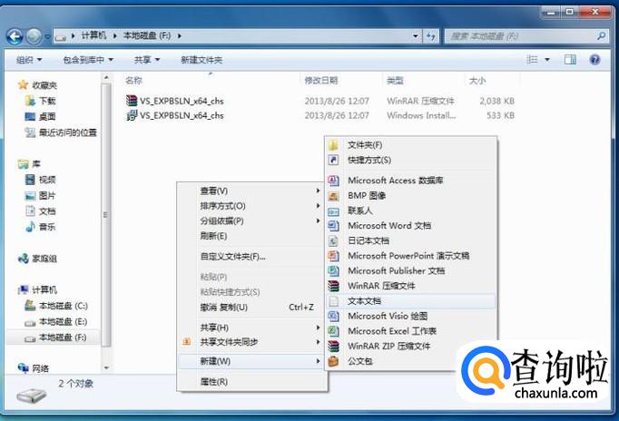
Task: Select 计算机 in navigation tree
Action: pos(37,290)
